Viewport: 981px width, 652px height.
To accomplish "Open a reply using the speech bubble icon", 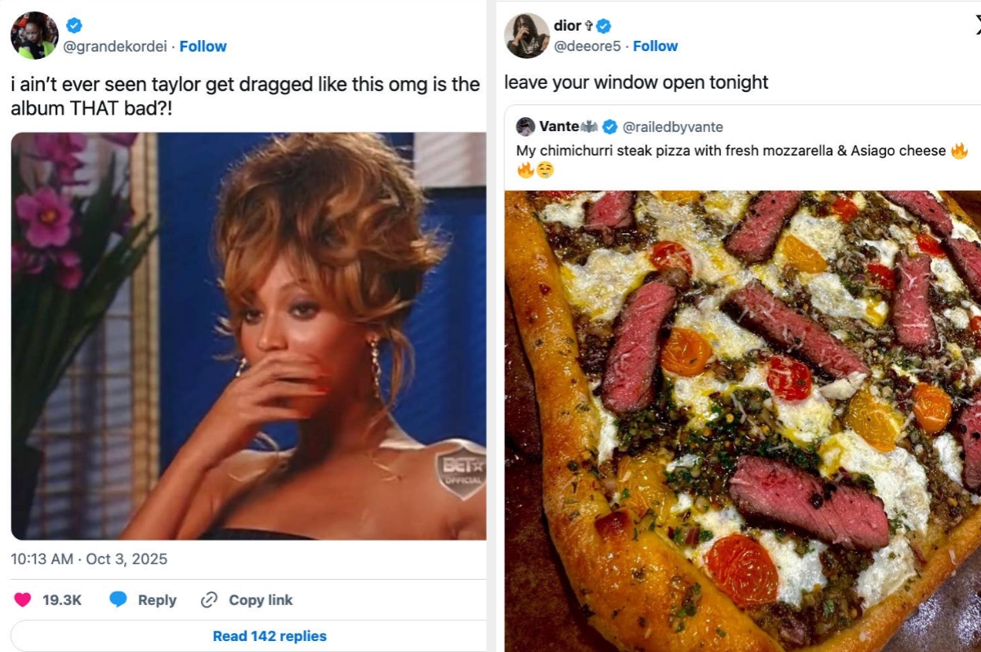I will [x=119, y=599].
